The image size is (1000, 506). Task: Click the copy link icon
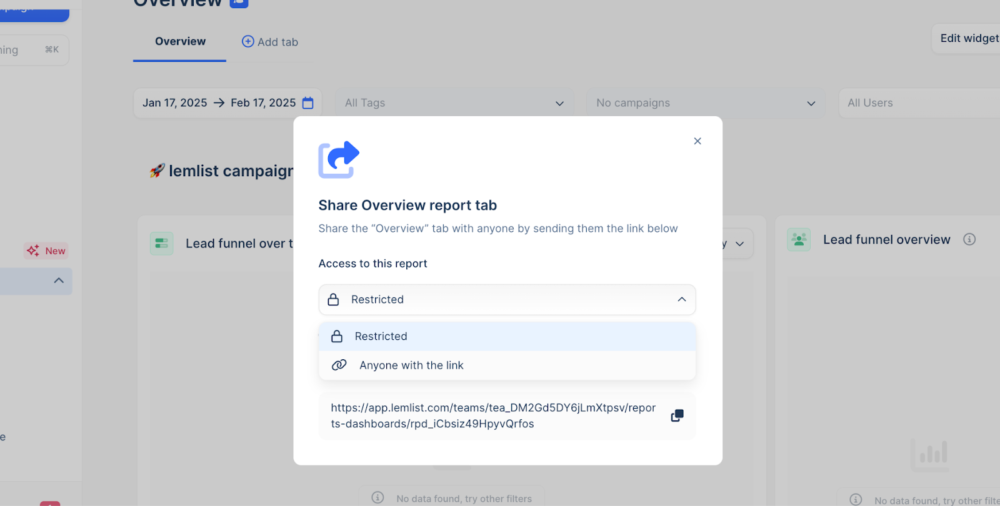pos(677,415)
